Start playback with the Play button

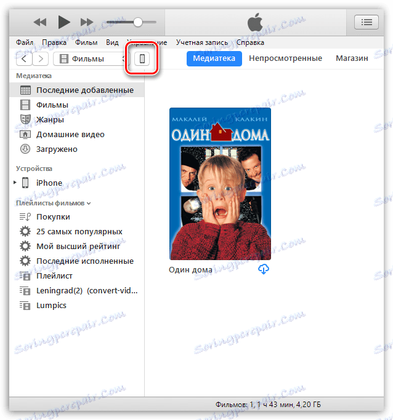click(64, 22)
